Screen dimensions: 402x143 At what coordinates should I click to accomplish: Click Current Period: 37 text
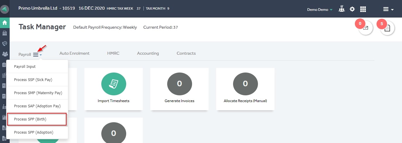coord(160,27)
